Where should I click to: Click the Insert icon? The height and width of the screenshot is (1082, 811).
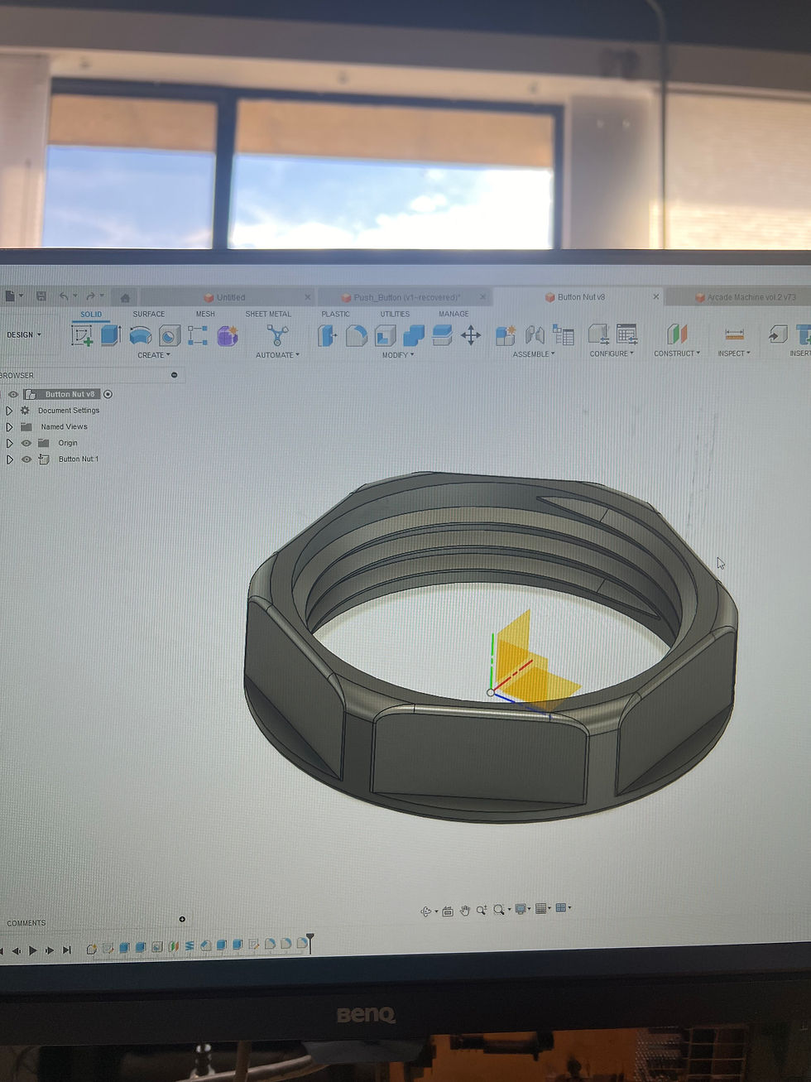[778, 334]
